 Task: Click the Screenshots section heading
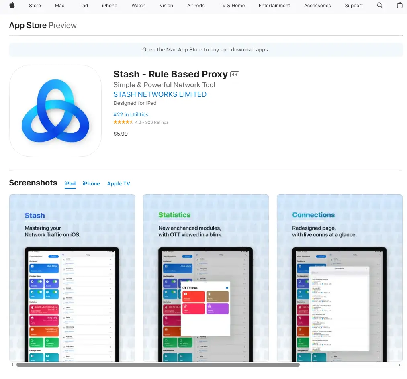coord(33,183)
